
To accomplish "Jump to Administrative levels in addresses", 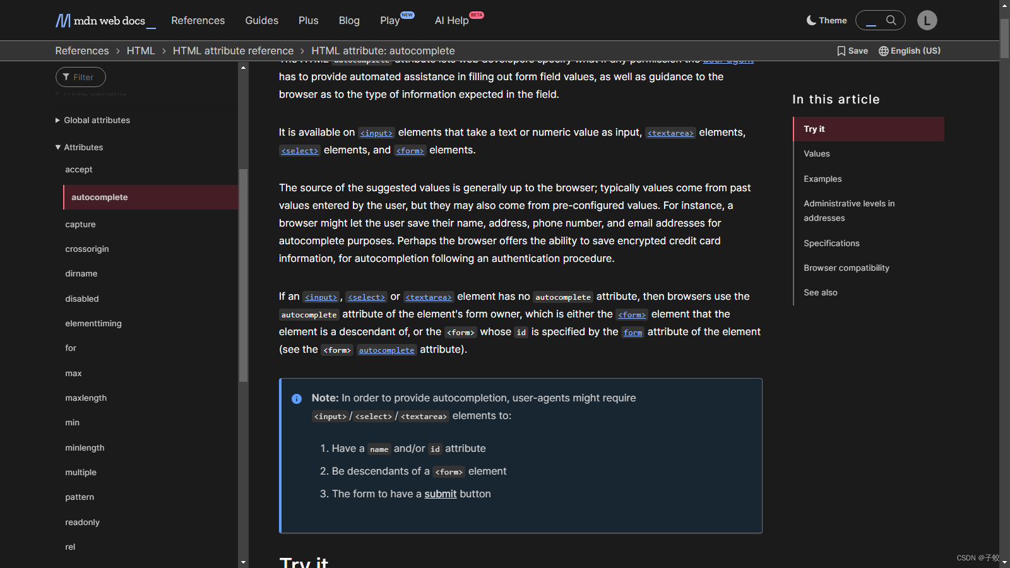I will 849,211.
